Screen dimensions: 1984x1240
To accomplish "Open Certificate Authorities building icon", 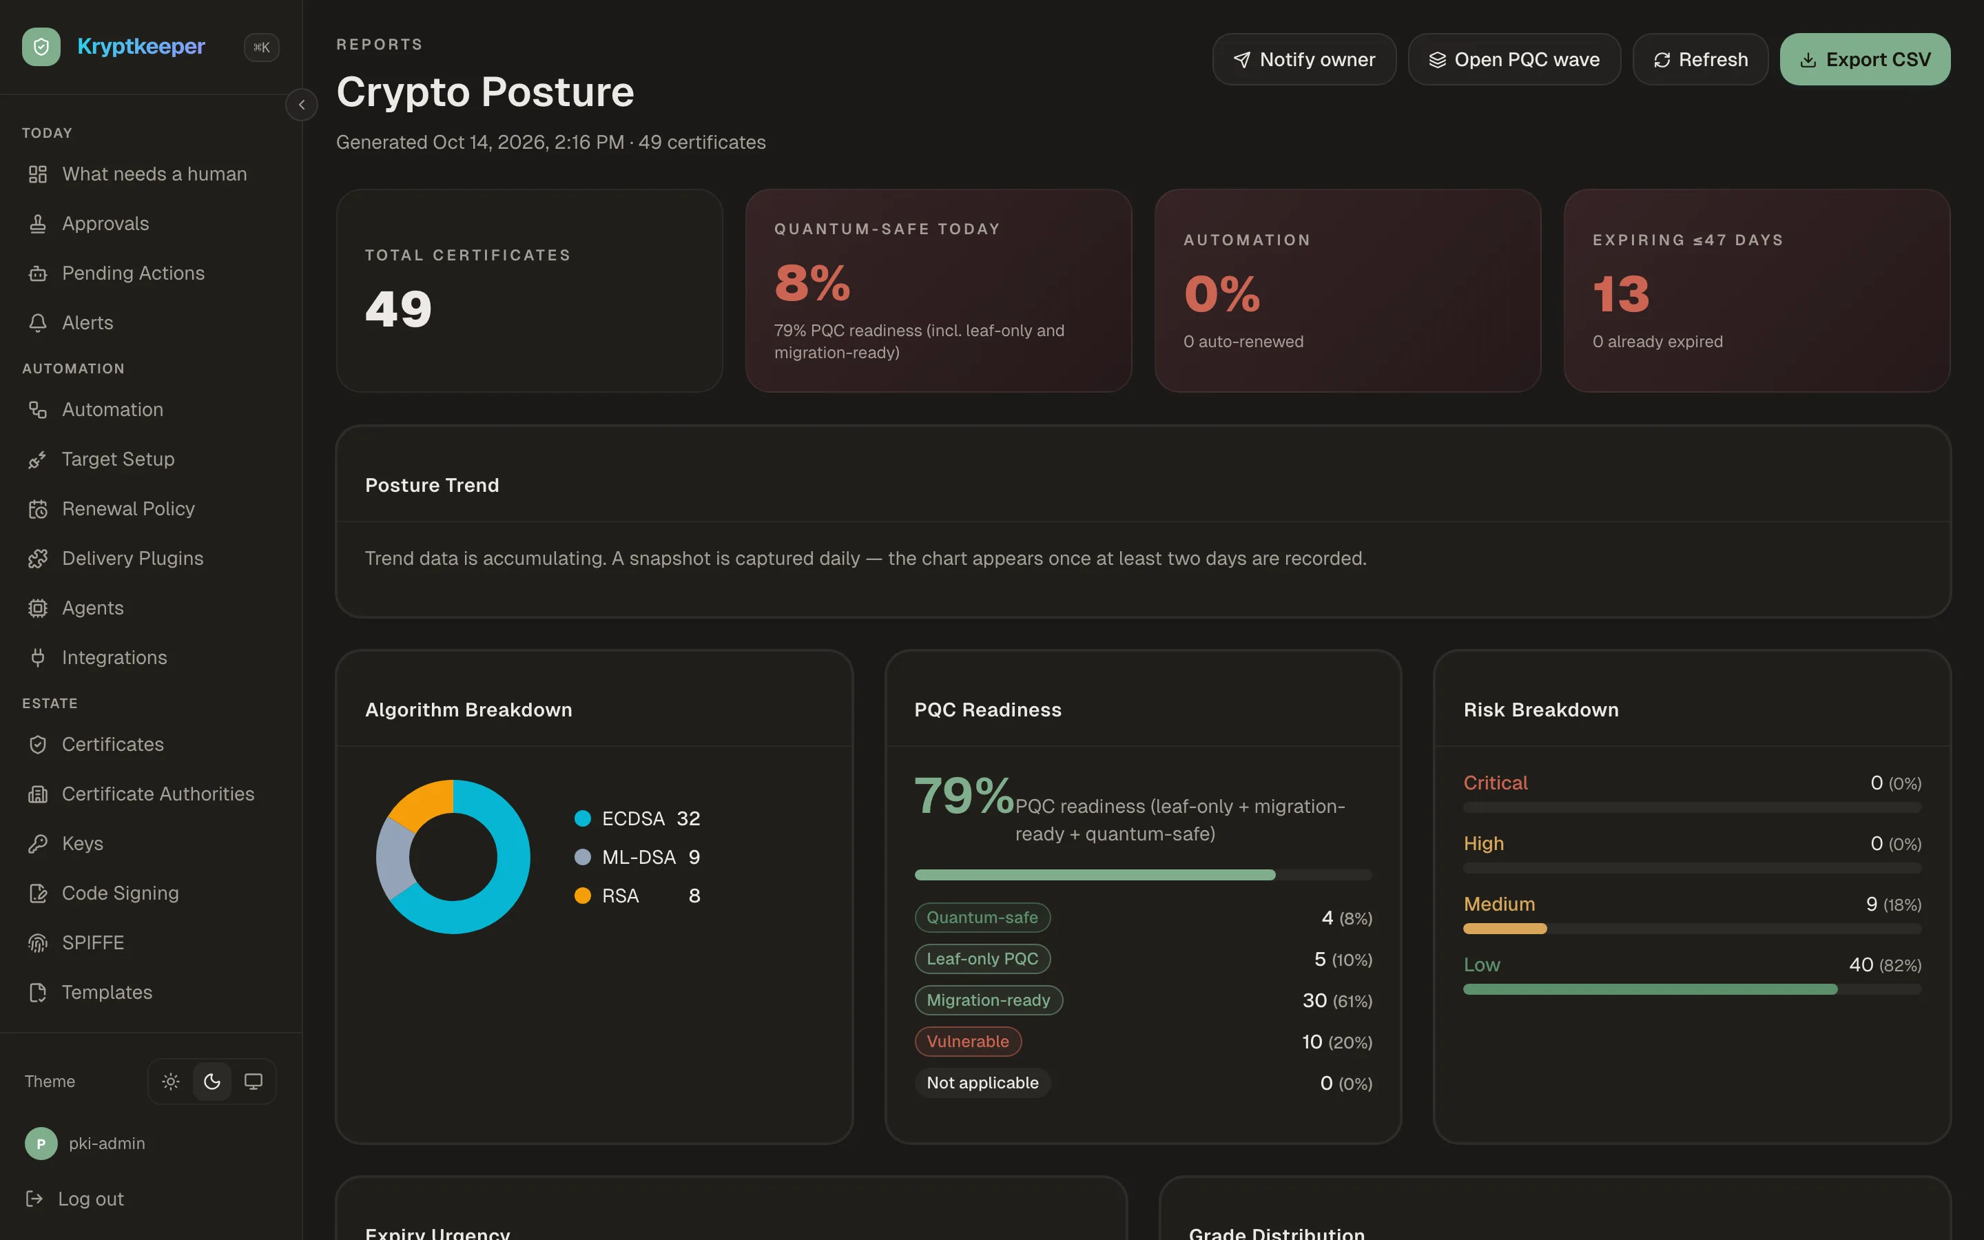I will coord(38,794).
